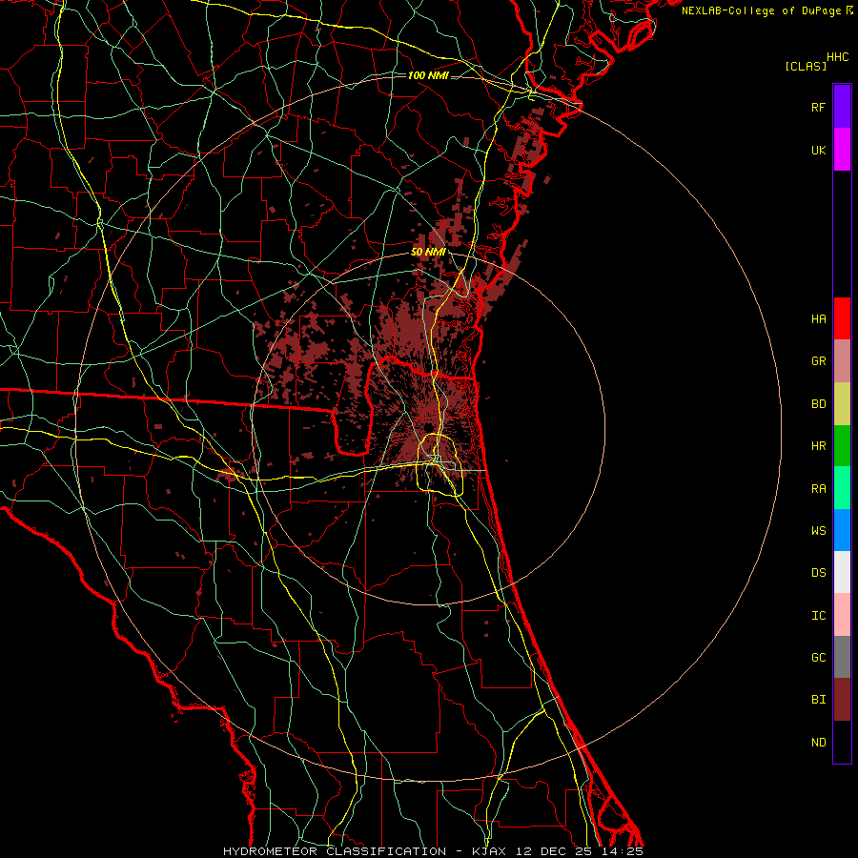Click the UK magenta legend swatch
Viewport: 858px width, 858px height.
point(842,150)
